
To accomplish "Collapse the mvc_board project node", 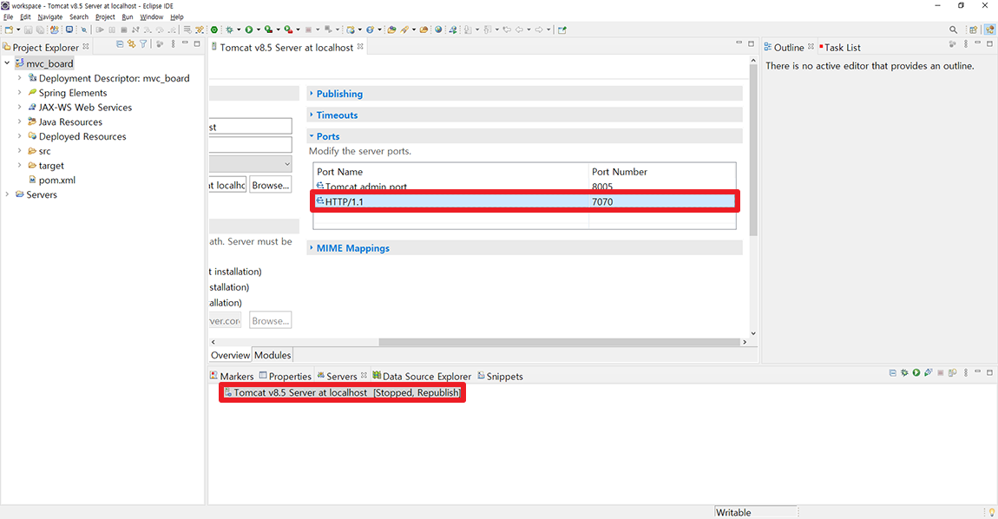I will (7, 63).
